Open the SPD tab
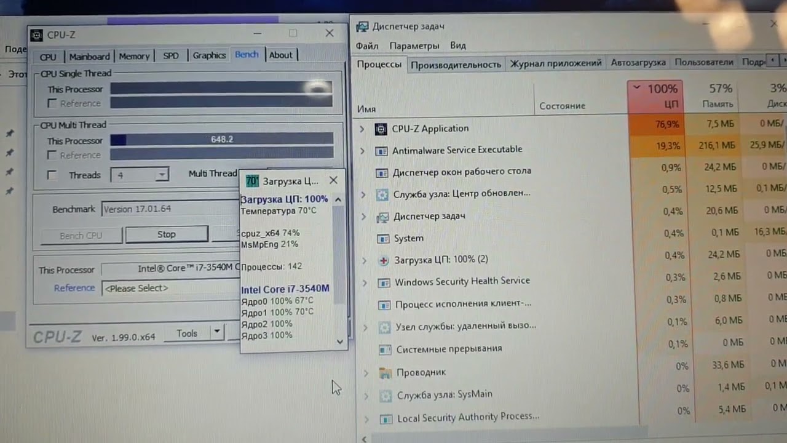 (x=171, y=56)
